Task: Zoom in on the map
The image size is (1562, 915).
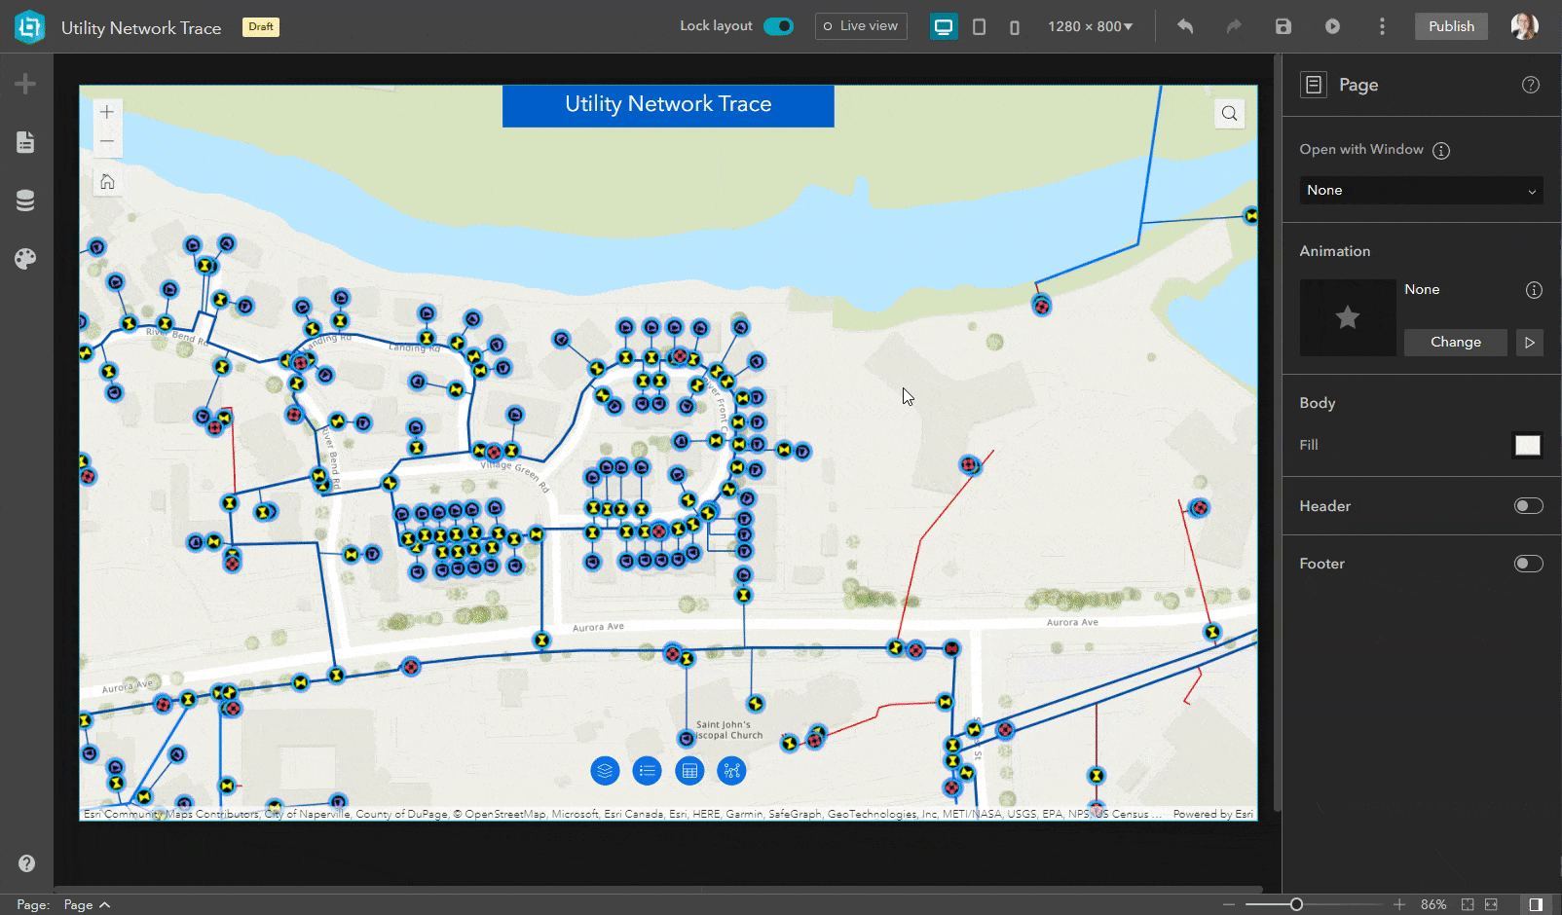Action: tap(107, 112)
